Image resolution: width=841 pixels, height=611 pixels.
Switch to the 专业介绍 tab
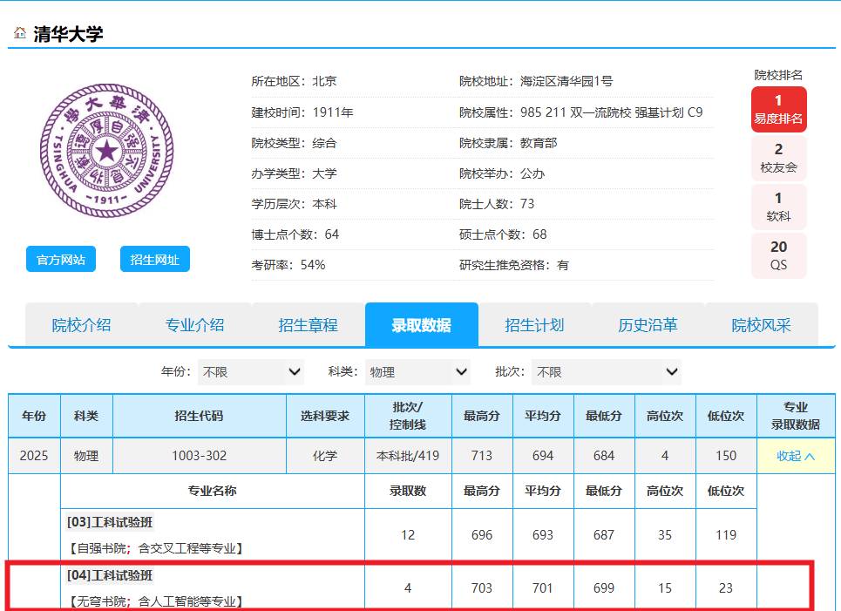pyautogui.click(x=194, y=325)
